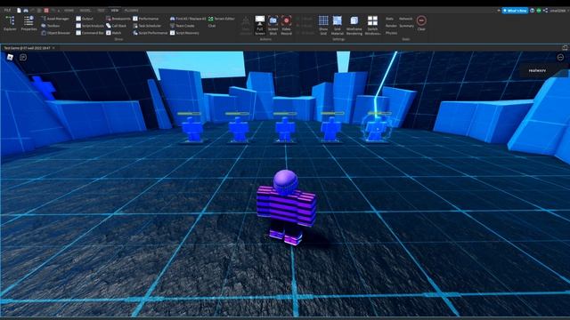The width and height of the screenshot is (570, 320).
Task: Toggle the Output window
Action: point(85,19)
